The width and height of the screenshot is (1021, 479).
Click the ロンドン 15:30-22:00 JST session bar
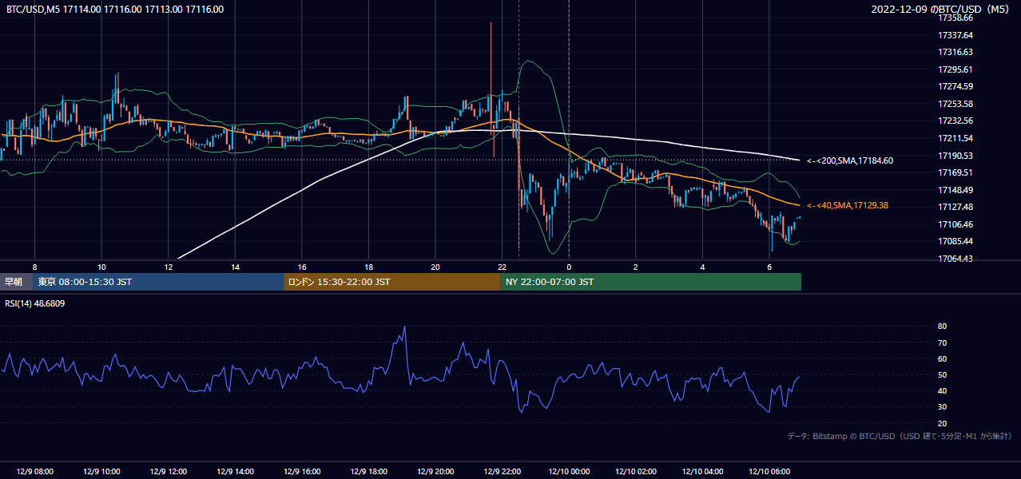(392, 282)
